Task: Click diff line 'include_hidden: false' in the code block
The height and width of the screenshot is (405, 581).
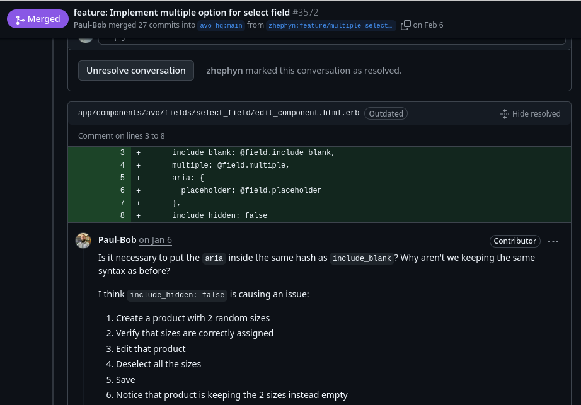Action: (x=220, y=215)
